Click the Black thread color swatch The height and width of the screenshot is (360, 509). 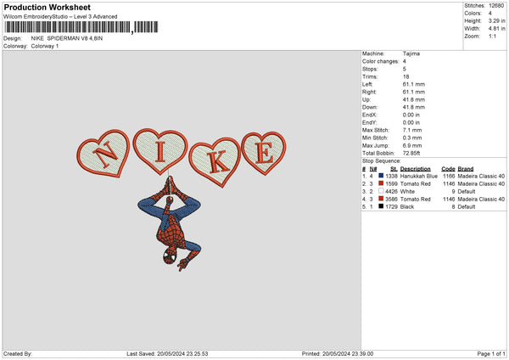click(381, 206)
